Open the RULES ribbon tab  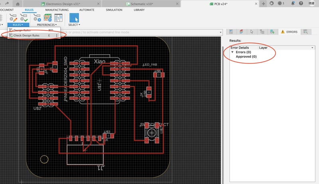coord(29,10)
